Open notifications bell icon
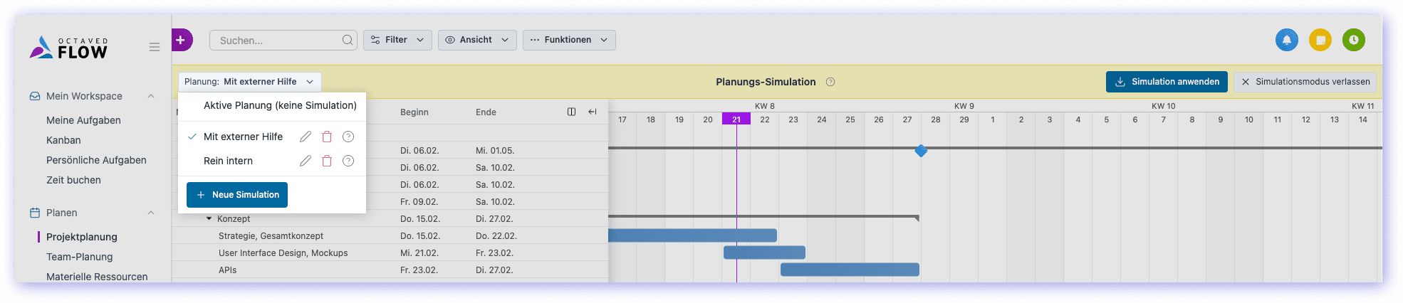 1286,40
